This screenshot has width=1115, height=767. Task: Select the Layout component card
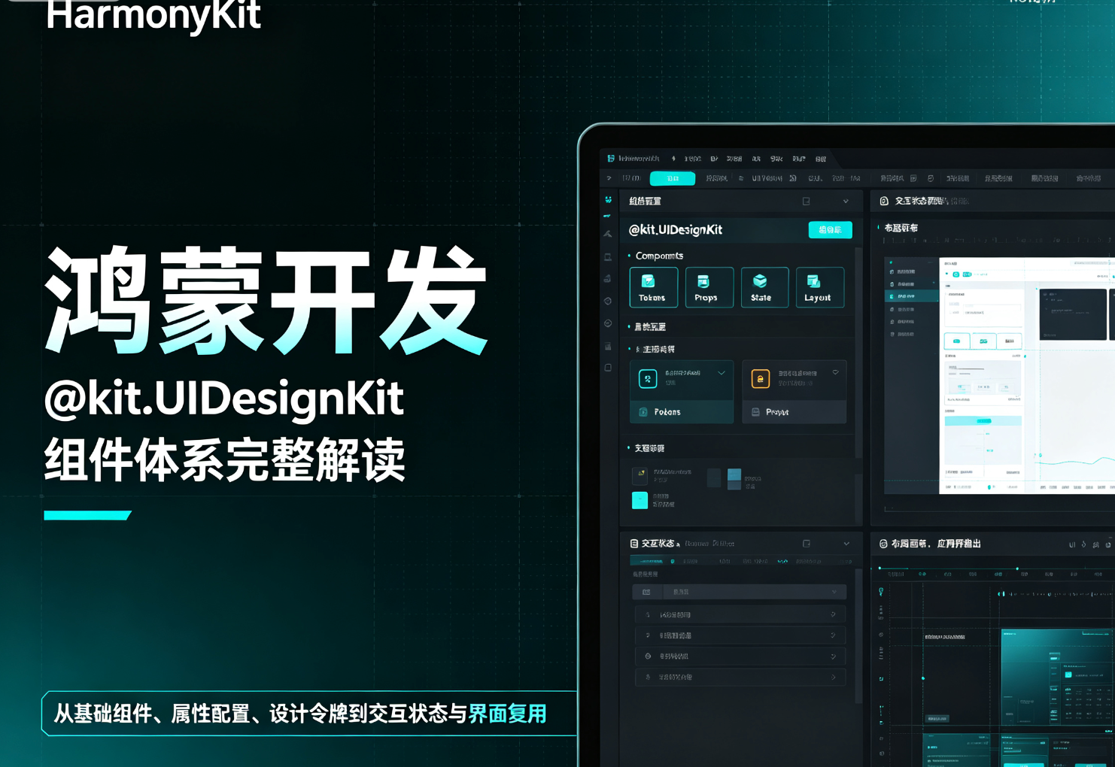[x=819, y=287]
